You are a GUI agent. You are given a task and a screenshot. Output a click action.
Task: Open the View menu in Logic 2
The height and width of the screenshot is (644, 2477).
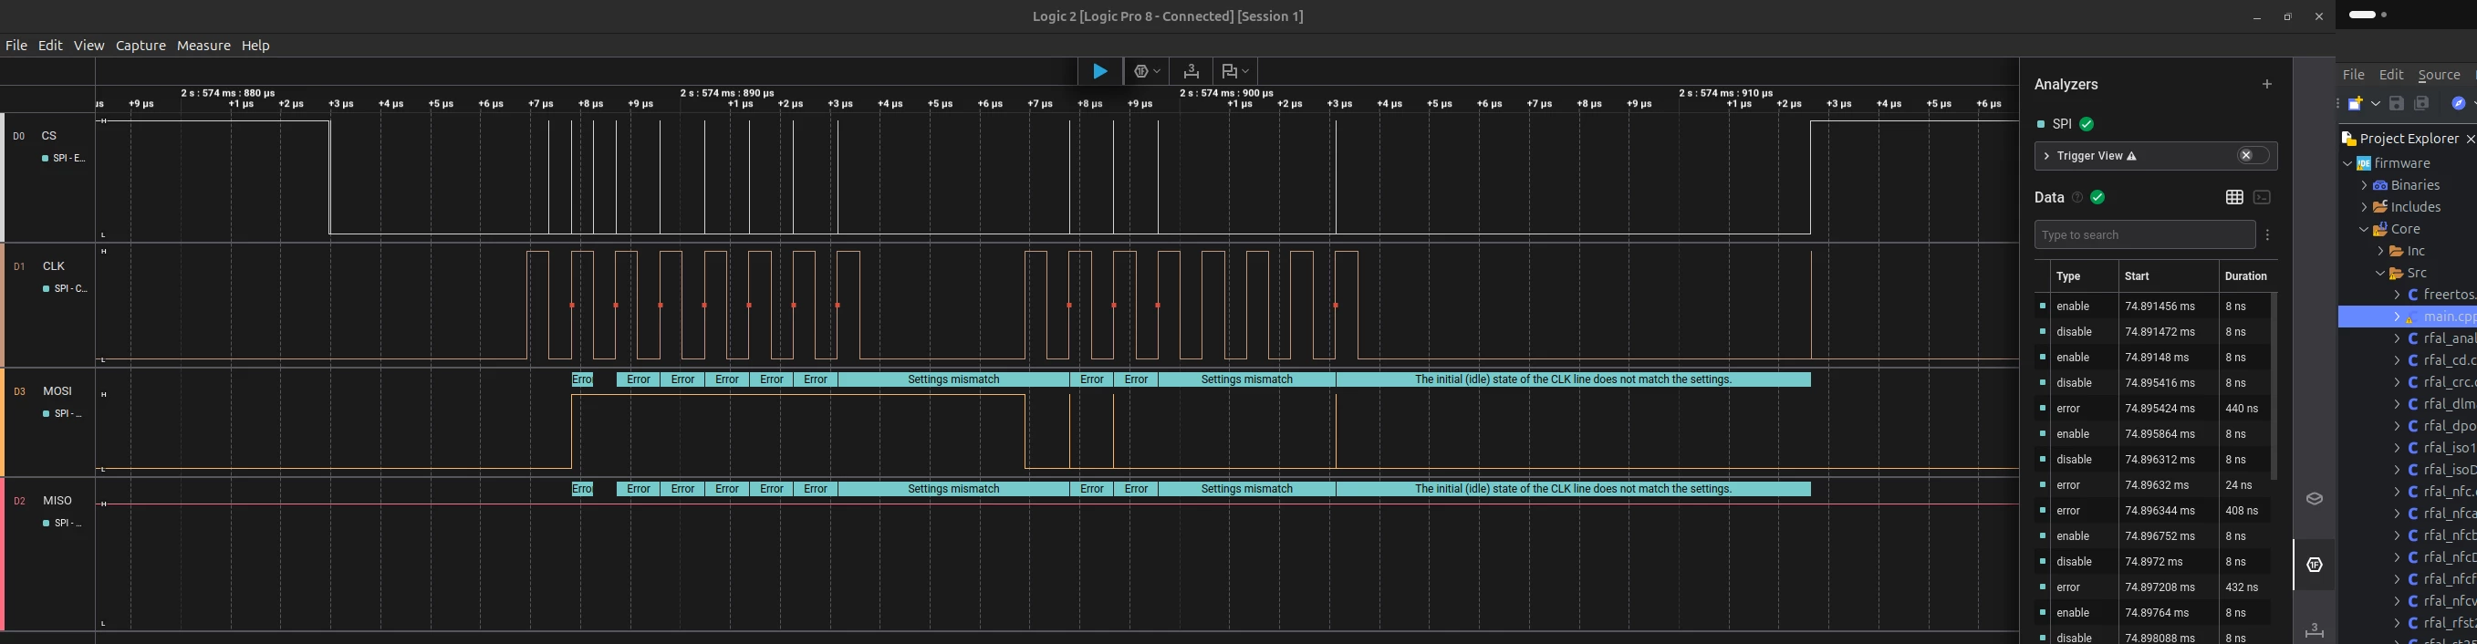[88, 46]
